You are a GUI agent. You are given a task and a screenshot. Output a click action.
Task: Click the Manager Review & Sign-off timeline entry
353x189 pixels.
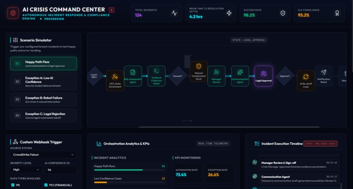[x=299, y=164]
